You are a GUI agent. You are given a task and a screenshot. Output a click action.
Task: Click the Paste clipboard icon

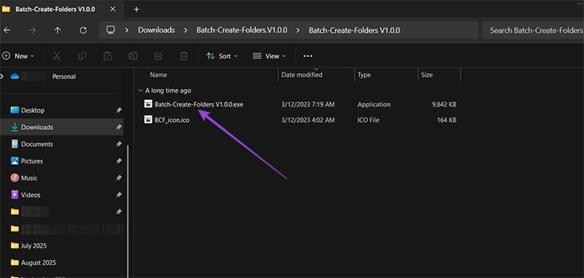(x=107, y=56)
